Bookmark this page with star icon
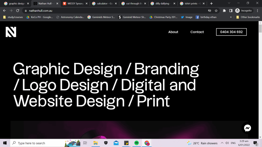The height and width of the screenshot is (147, 262). pyautogui.click(x=216, y=11)
